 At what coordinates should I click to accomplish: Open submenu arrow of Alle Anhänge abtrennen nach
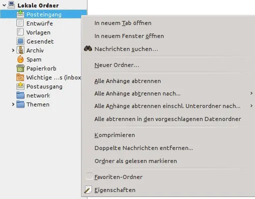coord(251,93)
